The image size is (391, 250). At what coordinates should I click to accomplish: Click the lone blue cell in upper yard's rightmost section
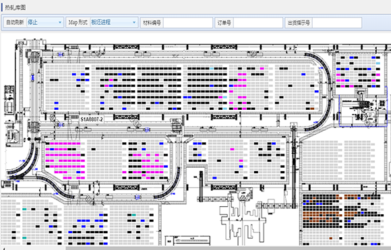(303, 74)
